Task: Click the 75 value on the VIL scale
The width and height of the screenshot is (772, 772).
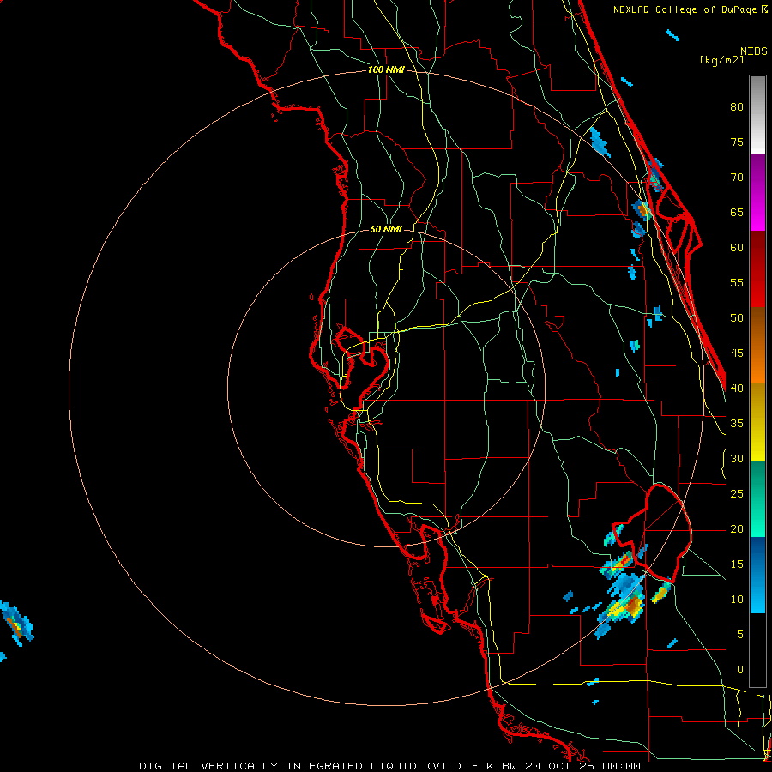Action: 737,142
